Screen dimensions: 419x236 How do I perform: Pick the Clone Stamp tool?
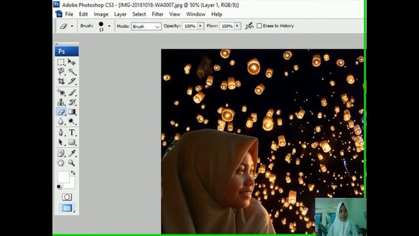(61, 102)
